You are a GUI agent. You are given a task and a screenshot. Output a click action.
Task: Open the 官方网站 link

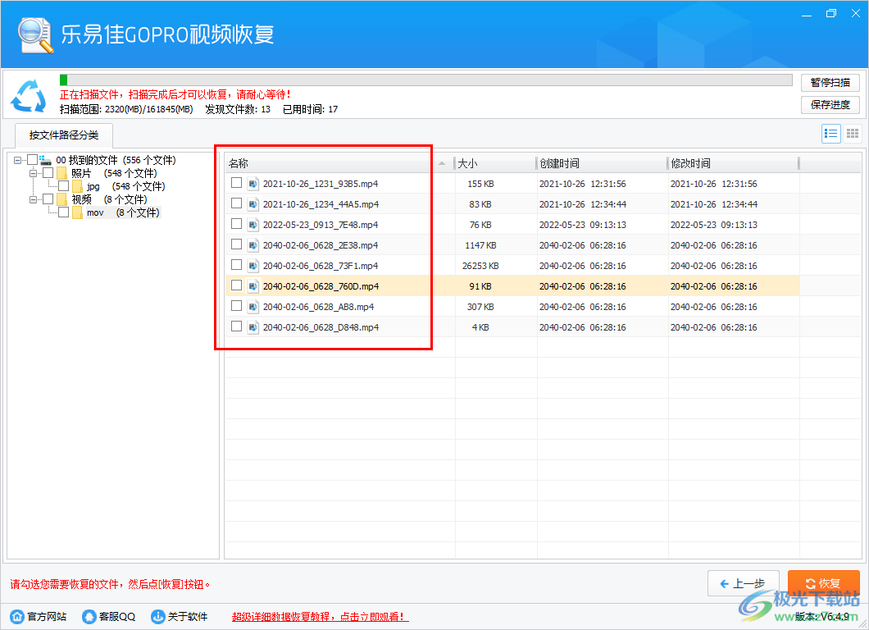(x=47, y=616)
